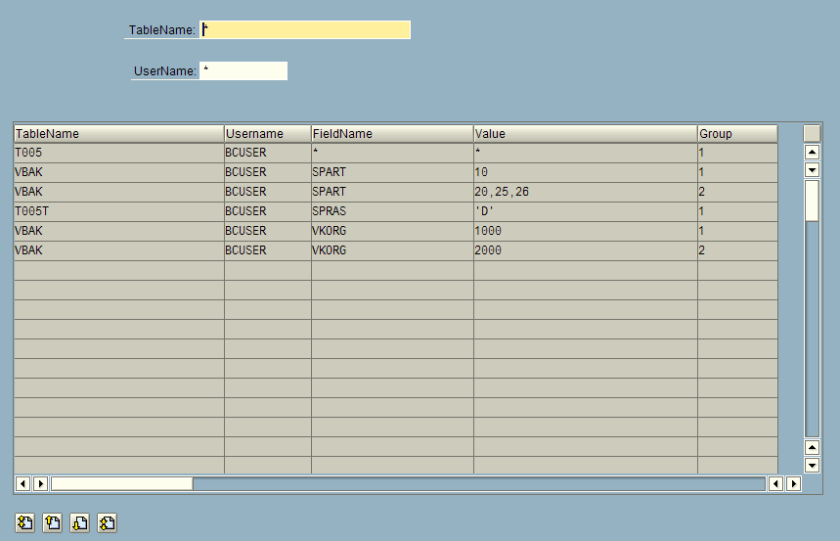840x541 pixels.
Task: Select the Group column header
Action: [x=737, y=133]
